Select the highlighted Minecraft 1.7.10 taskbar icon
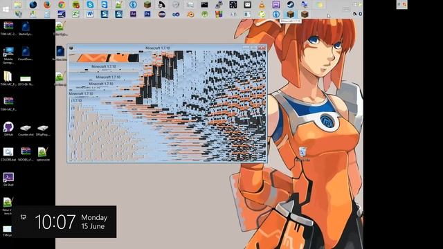 291,14
